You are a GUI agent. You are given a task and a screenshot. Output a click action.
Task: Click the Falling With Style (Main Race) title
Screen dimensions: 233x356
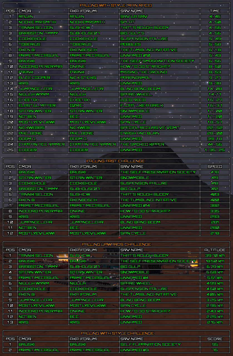(x=116, y=5)
